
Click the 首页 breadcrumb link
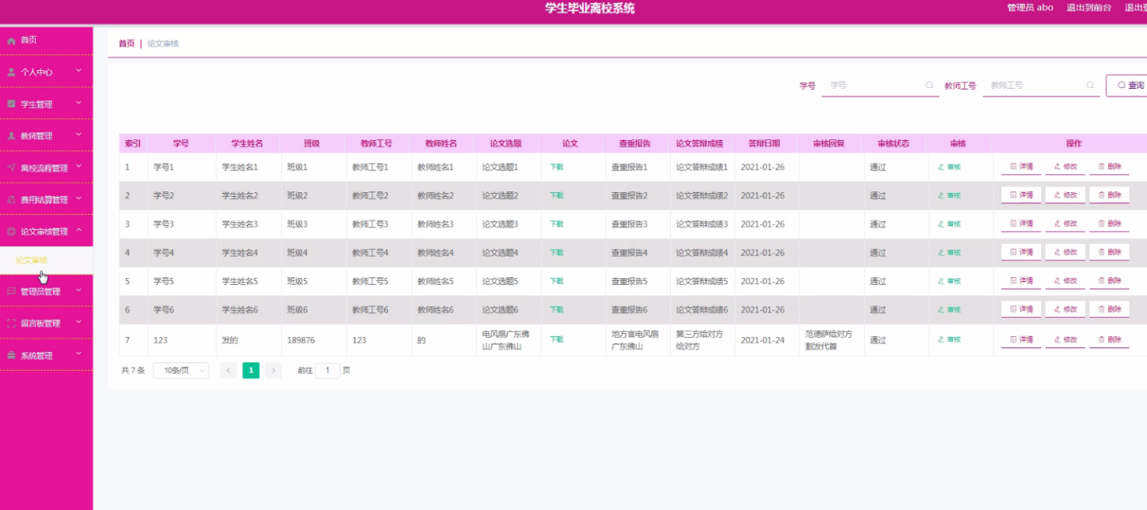tap(126, 44)
